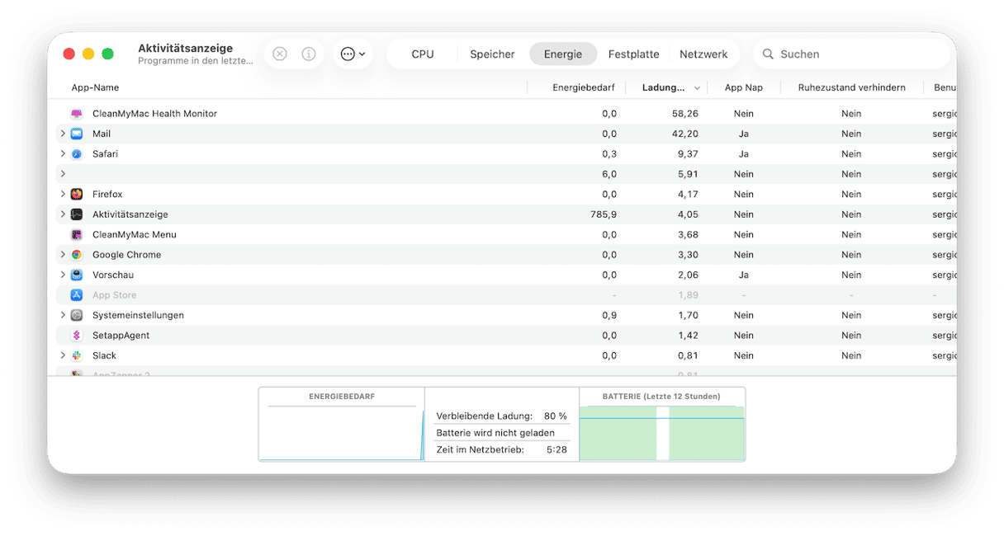Expand the Mail process group
Viewport: 1004px width, 536px height.
tap(63, 134)
